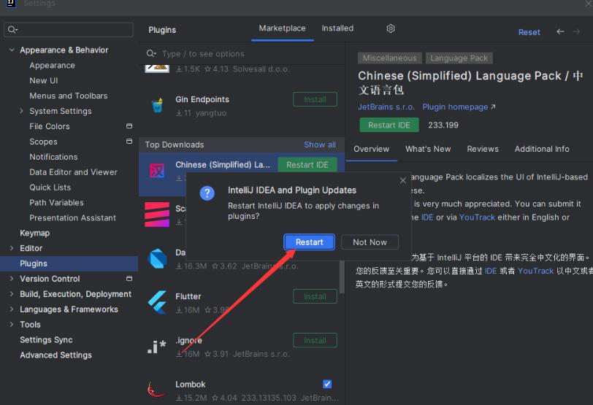
Task: Toggle the Lombok plugin checkbox
Action: coord(327,385)
